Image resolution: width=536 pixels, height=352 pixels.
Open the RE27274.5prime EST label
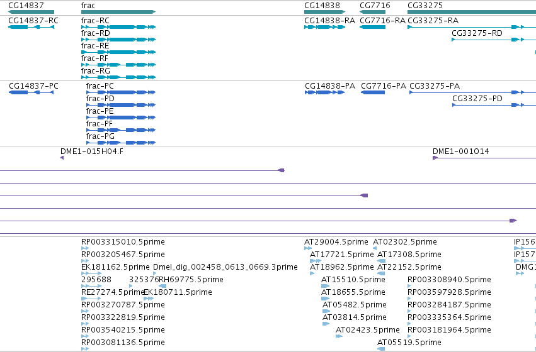pos(113,292)
